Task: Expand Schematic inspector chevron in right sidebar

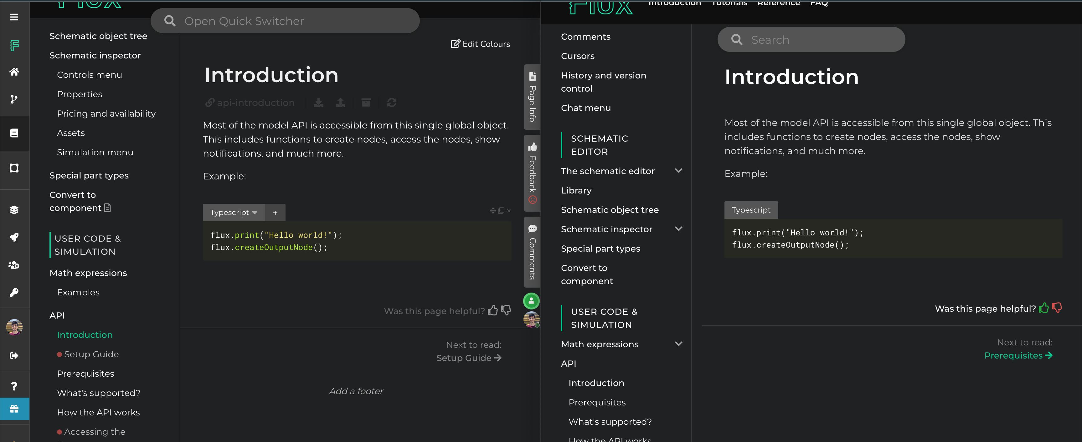Action: click(x=678, y=229)
